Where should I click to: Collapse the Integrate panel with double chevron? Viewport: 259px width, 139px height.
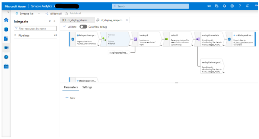(x=54, y=21)
